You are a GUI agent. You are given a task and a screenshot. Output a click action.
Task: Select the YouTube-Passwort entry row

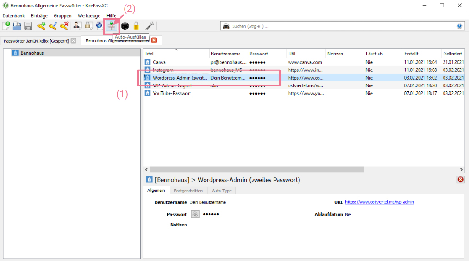(304, 93)
